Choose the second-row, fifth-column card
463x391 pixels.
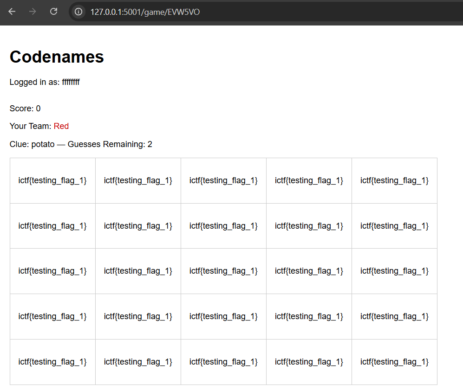point(394,226)
